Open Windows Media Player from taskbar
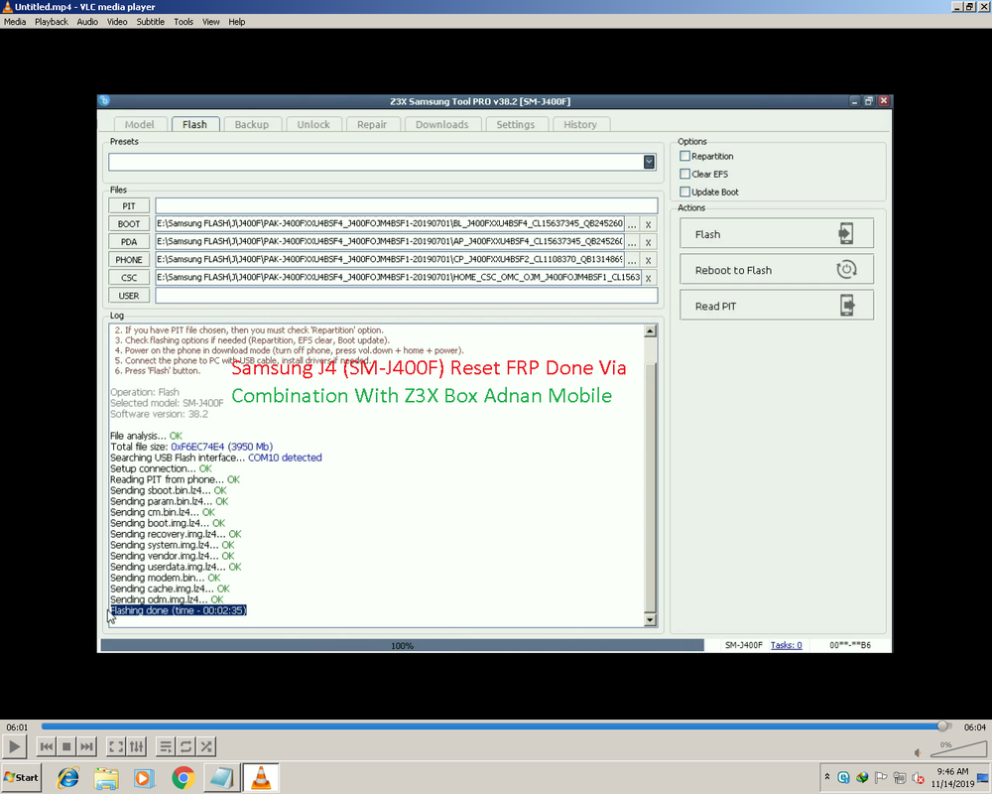 pyautogui.click(x=144, y=777)
